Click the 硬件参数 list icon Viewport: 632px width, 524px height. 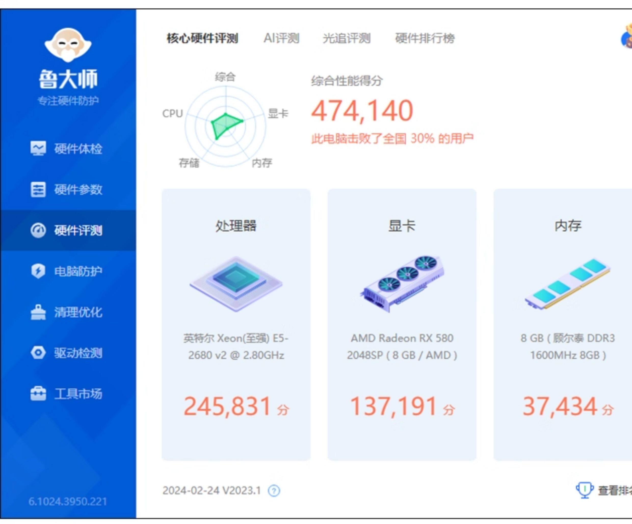click(x=38, y=189)
